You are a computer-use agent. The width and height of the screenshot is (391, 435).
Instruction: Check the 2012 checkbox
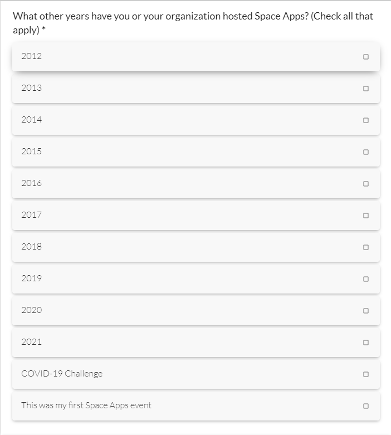click(x=365, y=57)
